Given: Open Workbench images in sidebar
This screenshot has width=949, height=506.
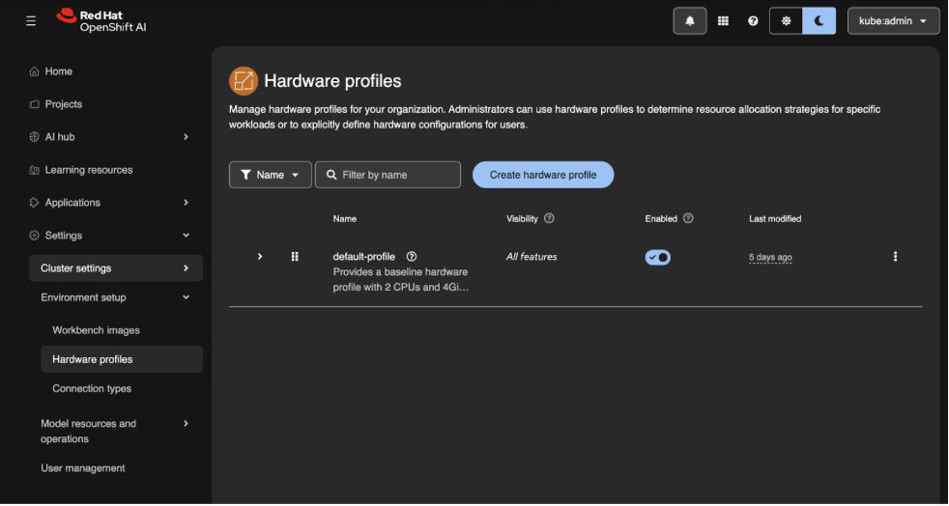Looking at the screenshot, I should [x=96, y=330].
